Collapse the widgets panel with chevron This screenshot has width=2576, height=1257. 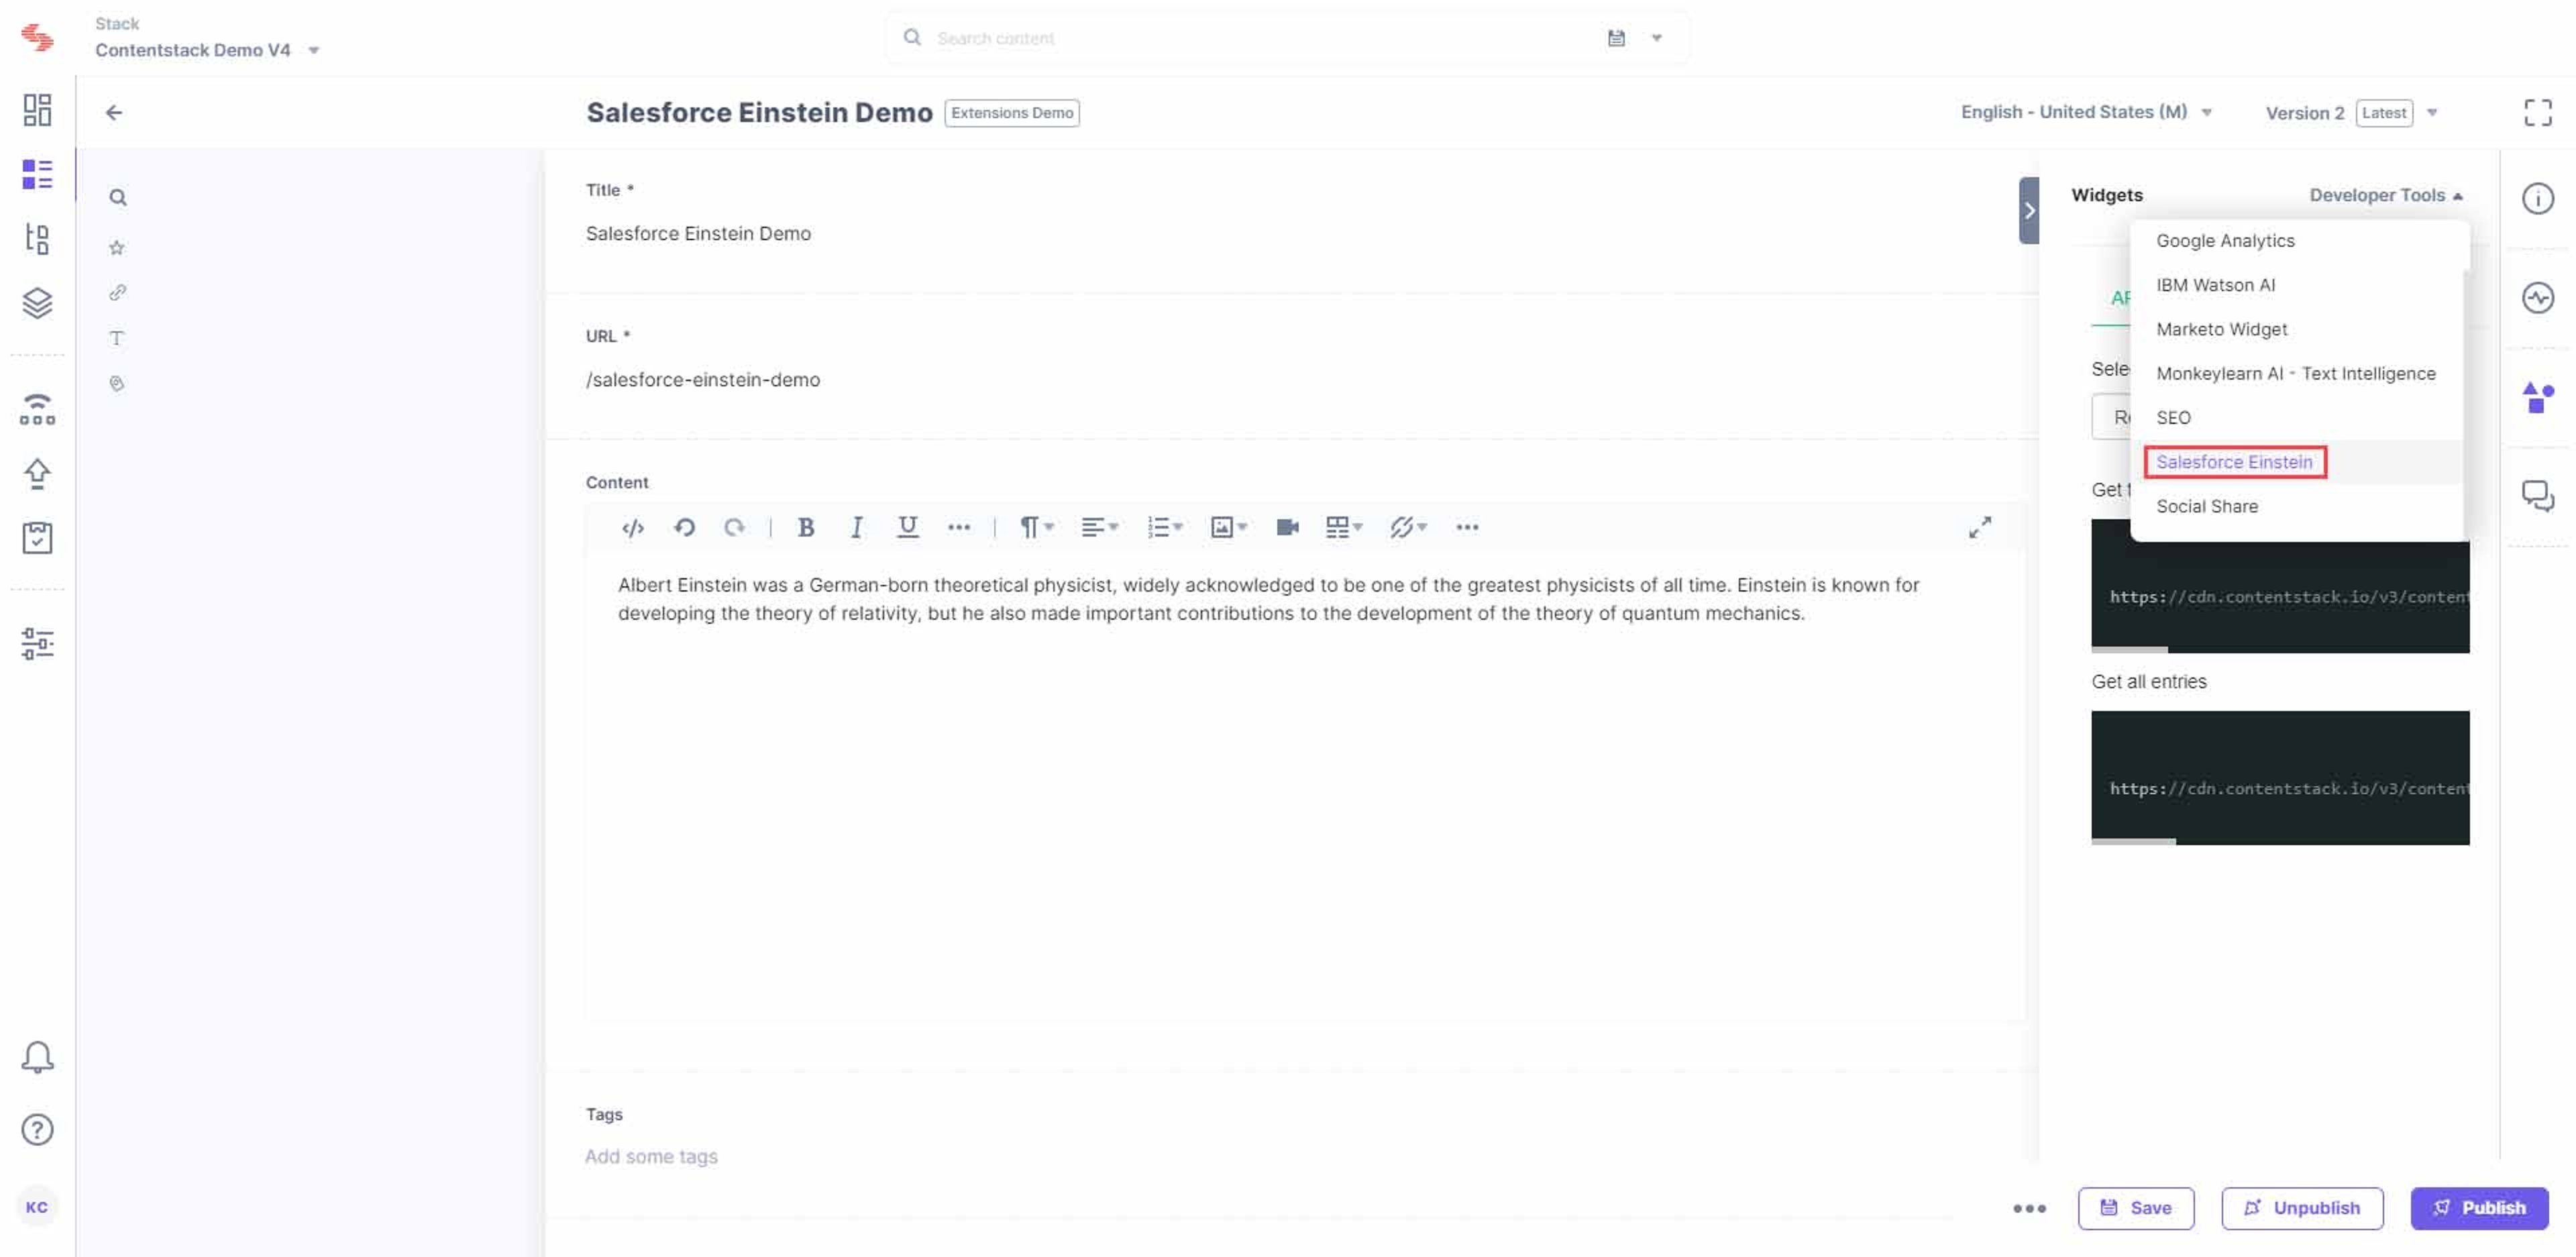point(2029,210)
